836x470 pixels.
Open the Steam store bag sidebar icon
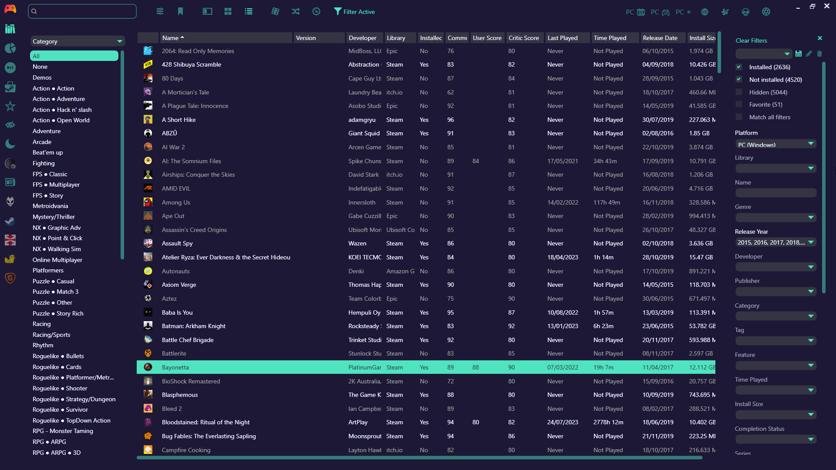(x=10, y=87)
